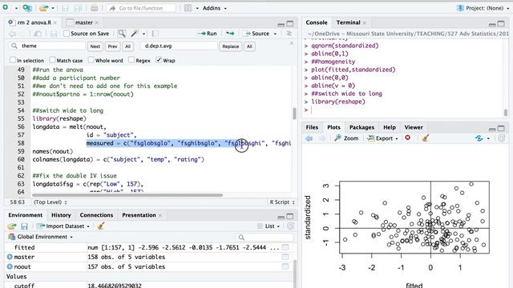Expand the noout data frame
This screenshot has height=288, width=513.
tap(10, 266)
